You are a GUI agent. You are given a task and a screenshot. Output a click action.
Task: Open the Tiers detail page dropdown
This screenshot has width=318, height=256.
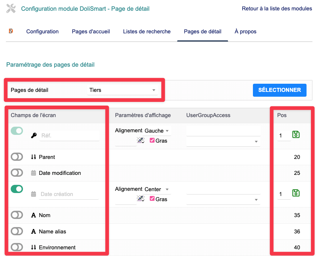[x=122, y=90]
